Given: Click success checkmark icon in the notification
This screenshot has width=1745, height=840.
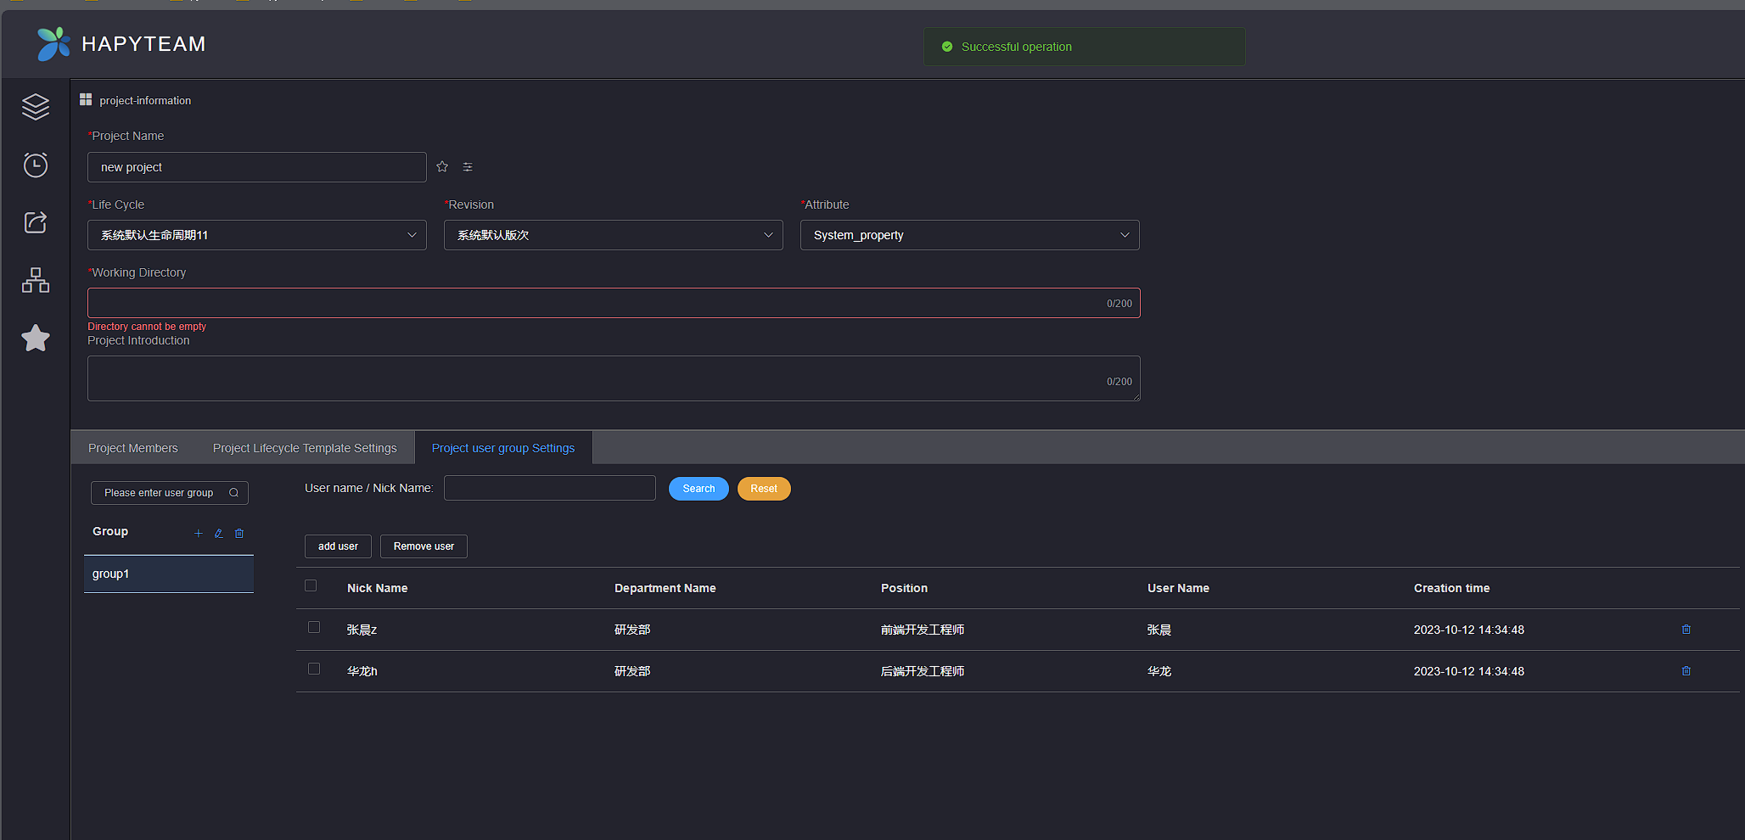Looking at the screenshot, I should [x=947, y=47].
